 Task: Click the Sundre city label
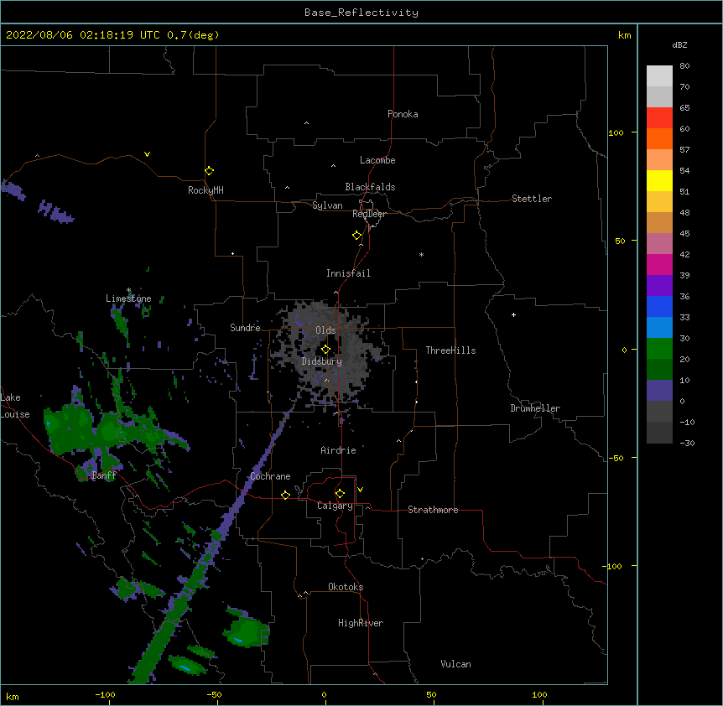(245, 328)
